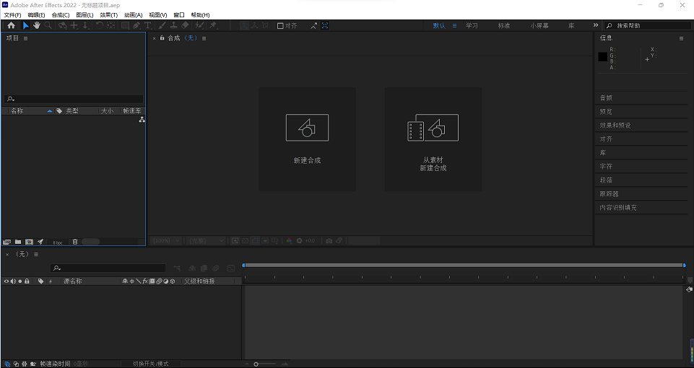Select the Brush tool
This screenshot has width=694, height=368.
pyautogui.click(x=162, y=26)
